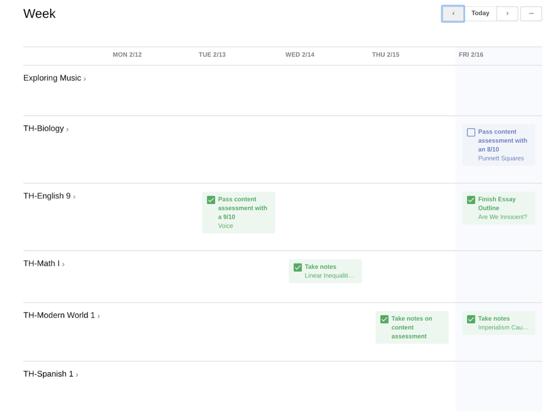Uncheck the Voice content assessment checkbox
554x417 pixels.
[210, 200]
